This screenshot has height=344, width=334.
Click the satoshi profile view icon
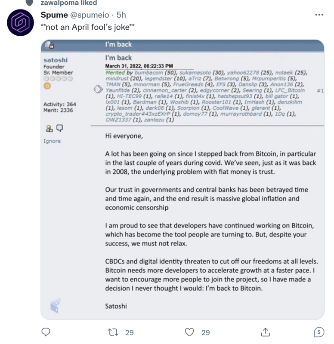click(49, 128)
